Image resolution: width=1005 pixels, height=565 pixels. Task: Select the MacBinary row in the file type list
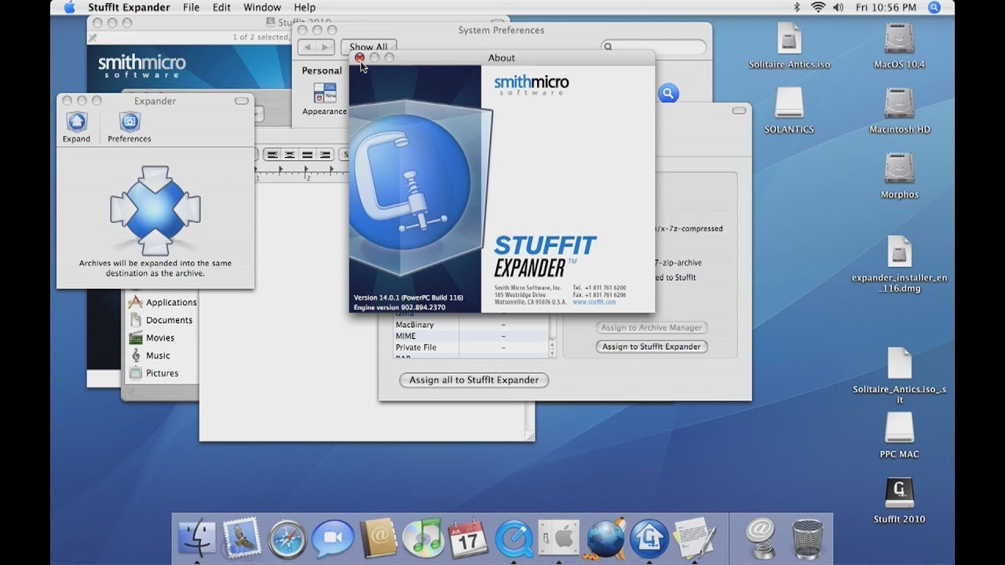pos(470,325)
